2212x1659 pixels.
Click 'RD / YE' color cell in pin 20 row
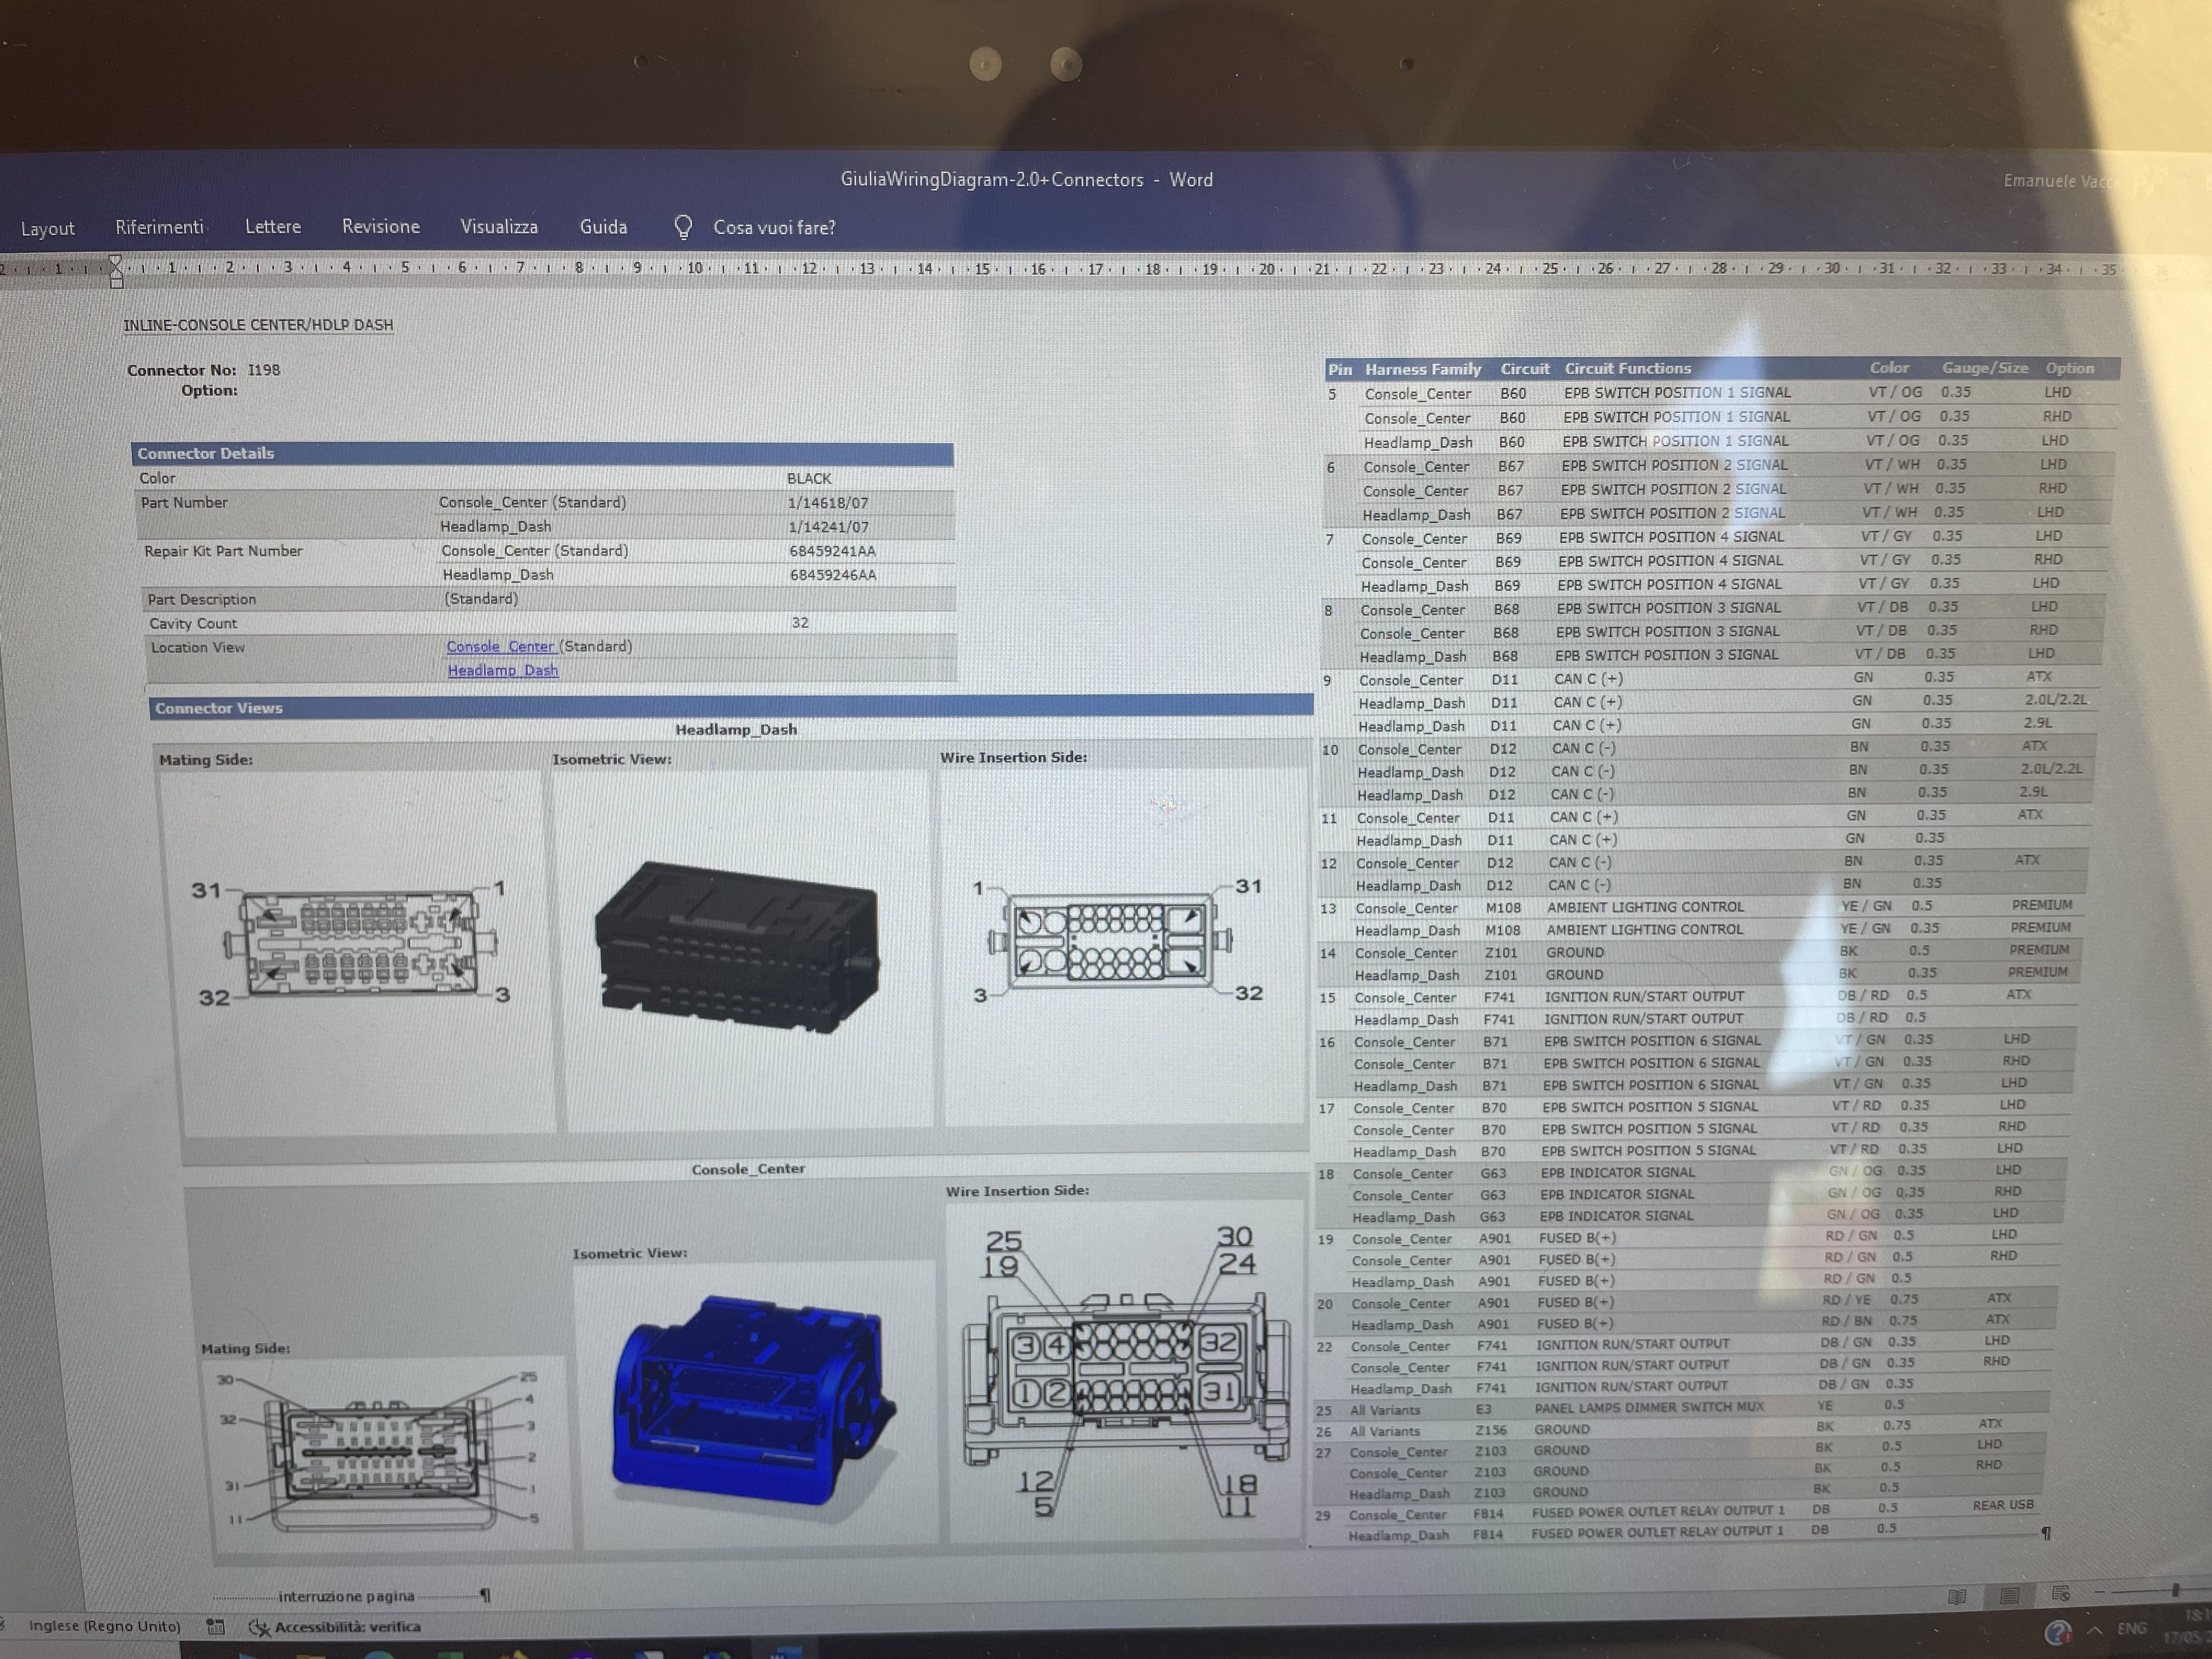(x=1846, y=1300)
